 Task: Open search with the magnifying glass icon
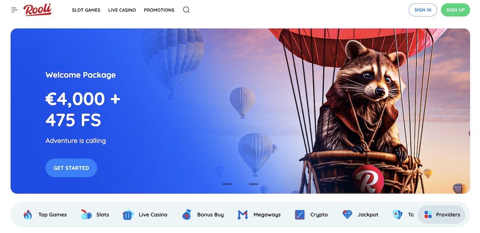pyautogui.click(x=186, y=10)
